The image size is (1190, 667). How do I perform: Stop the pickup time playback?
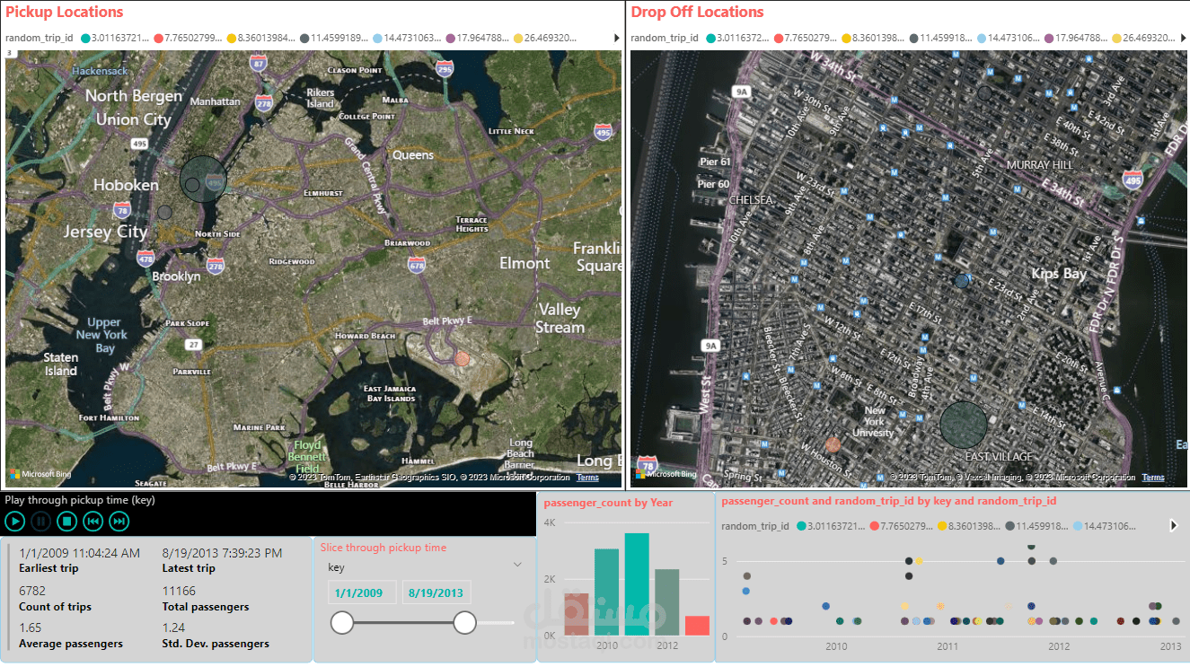click(66, 521)
